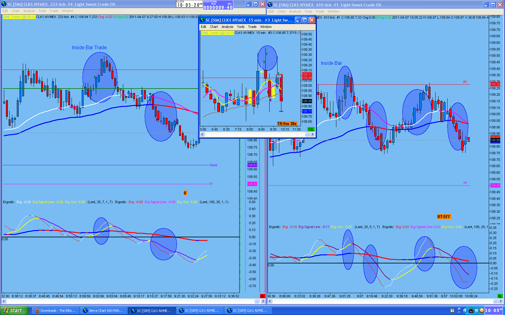Viewport: 505px width, 315px height.
Task: Maximize the 610 tick chart window
Action: click(x=493, y=4)
